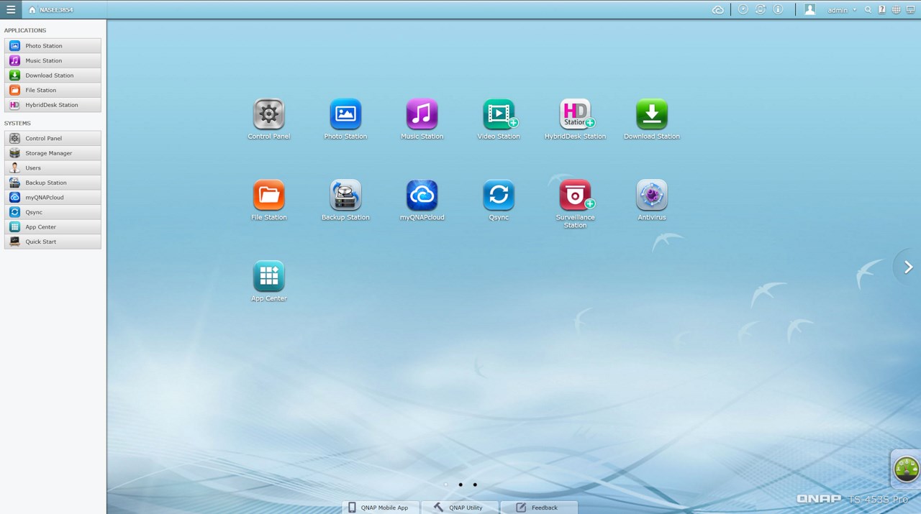
Task: Select App Center in sidebar menu
Action: pos(53,226)
